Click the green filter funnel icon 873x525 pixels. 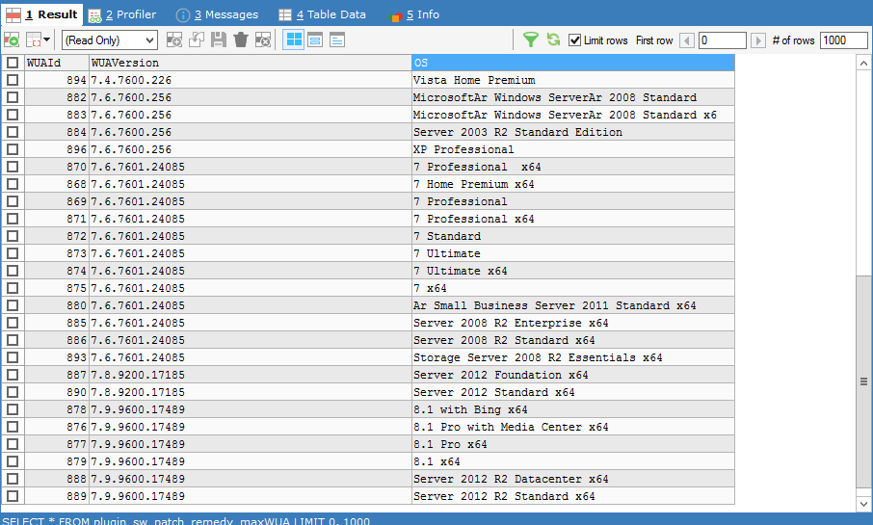[x=530, y=39]
